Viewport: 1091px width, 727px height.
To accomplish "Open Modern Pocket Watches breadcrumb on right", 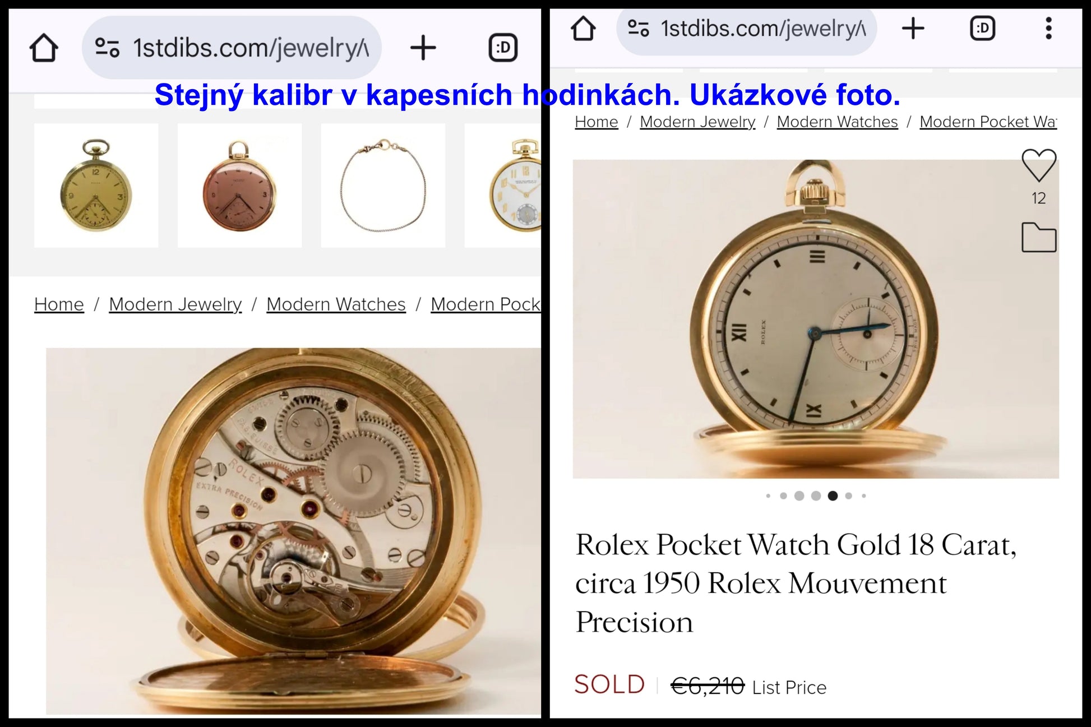I will pyautogui.click(x=988, y=122).
